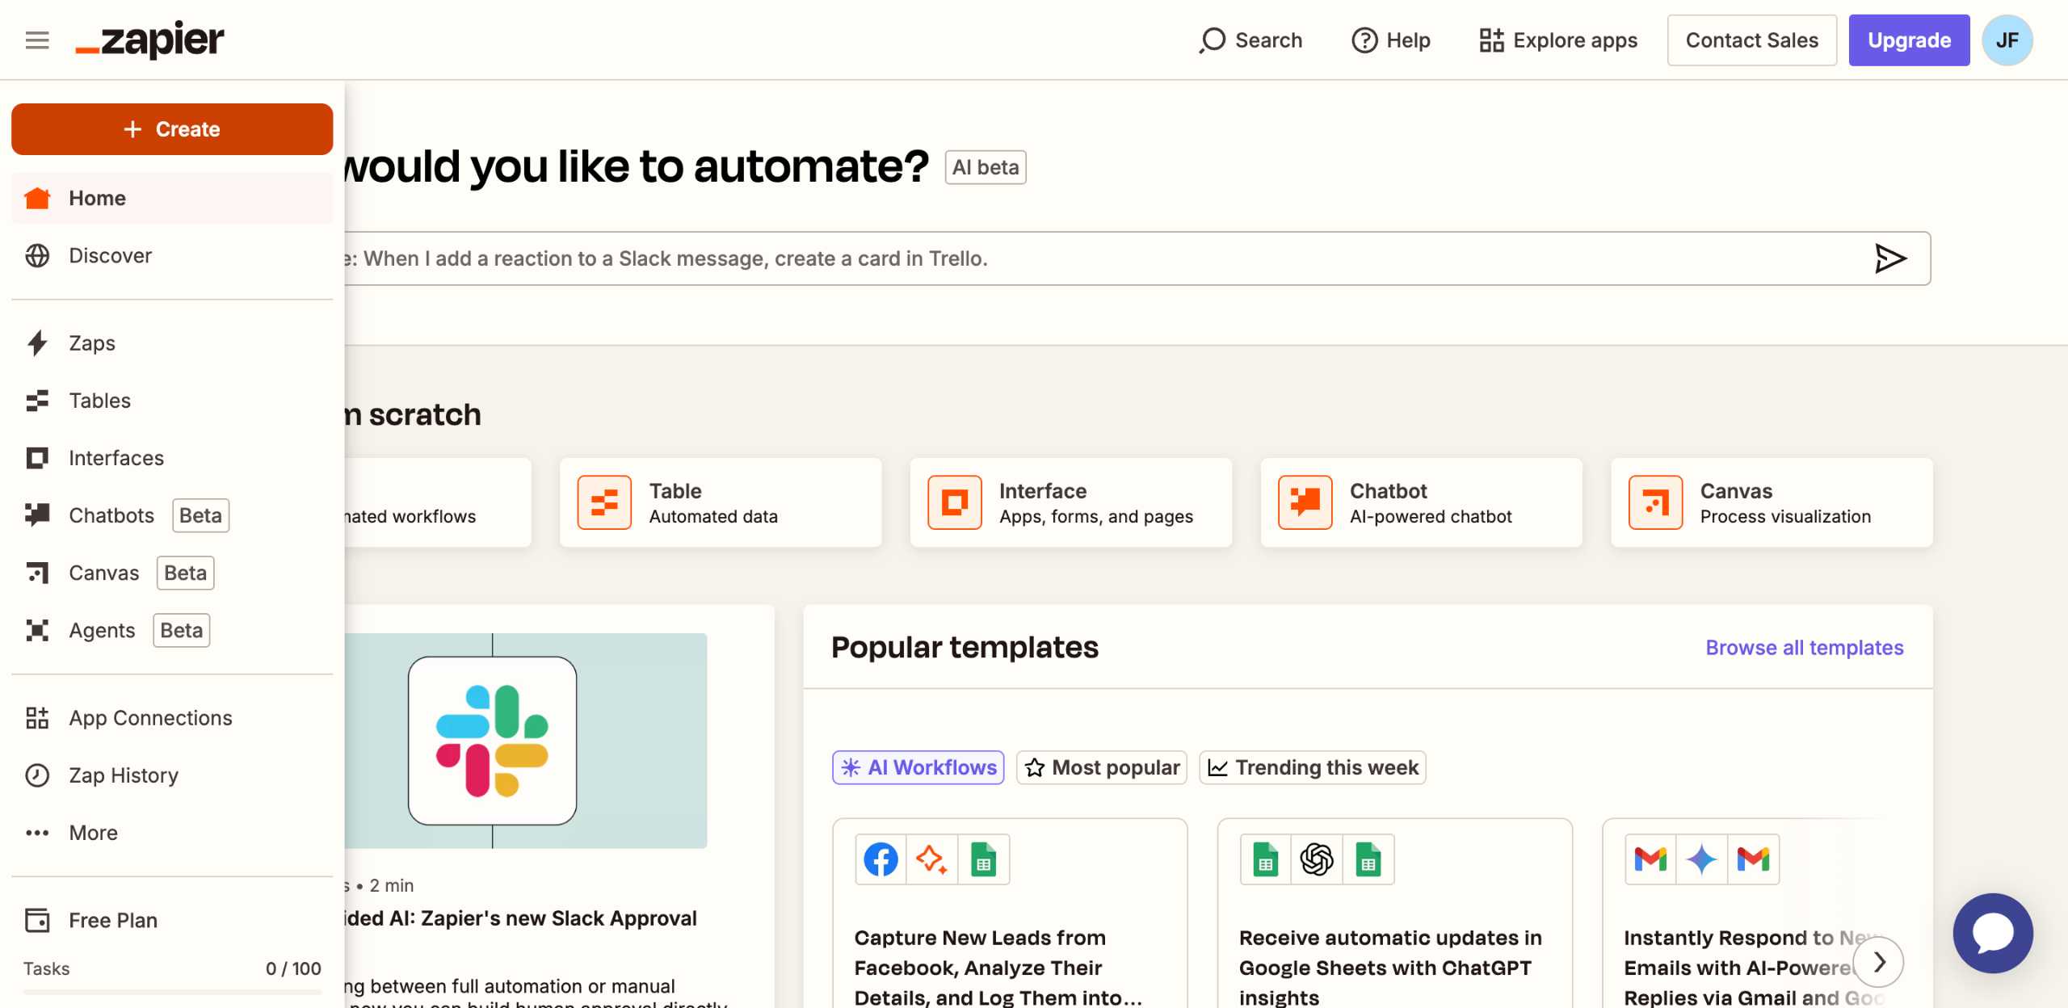Expand the More menu in sidebar
Viewport: 2068px width, 1008px height.
tap(172, 833)
